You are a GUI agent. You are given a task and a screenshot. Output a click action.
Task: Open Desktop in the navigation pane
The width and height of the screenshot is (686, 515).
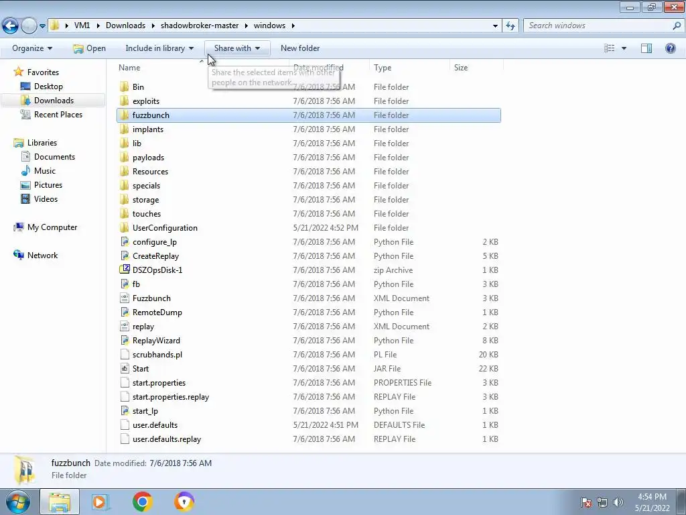[x=48, y=87]
